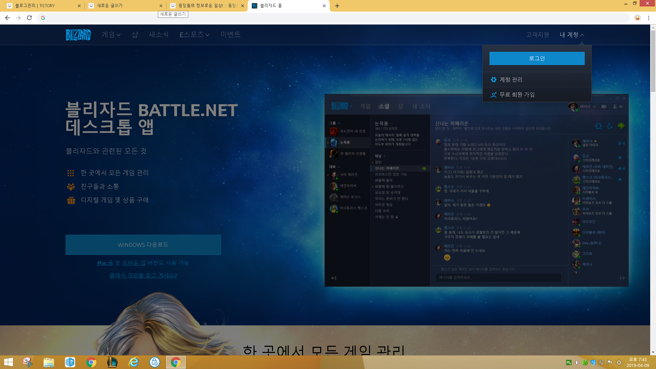
Task: Expand the 게임 dropdown in the Blizzard nav
Action: coord(111,35)
